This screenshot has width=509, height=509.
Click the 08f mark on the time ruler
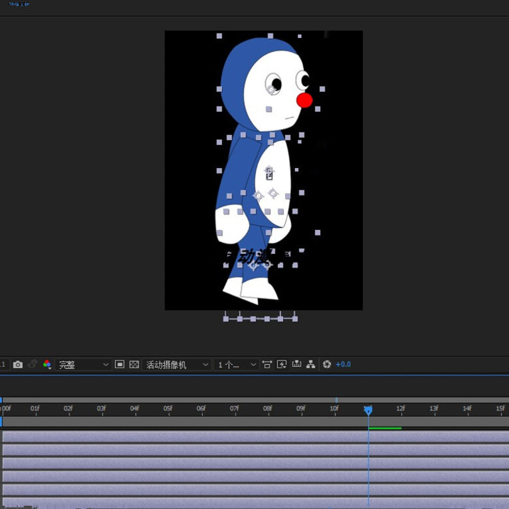pos(268,409)
